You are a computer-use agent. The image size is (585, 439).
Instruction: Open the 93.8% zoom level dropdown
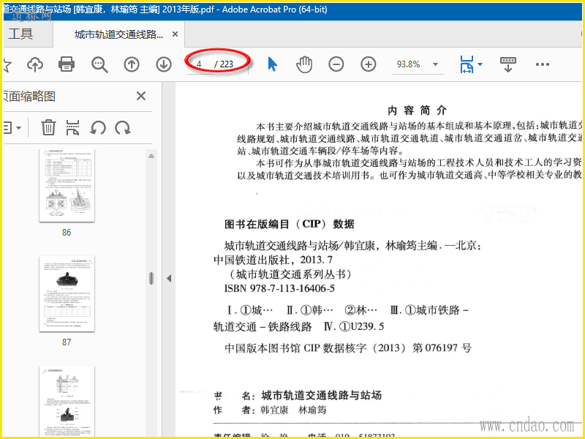(x=435, y=64)
